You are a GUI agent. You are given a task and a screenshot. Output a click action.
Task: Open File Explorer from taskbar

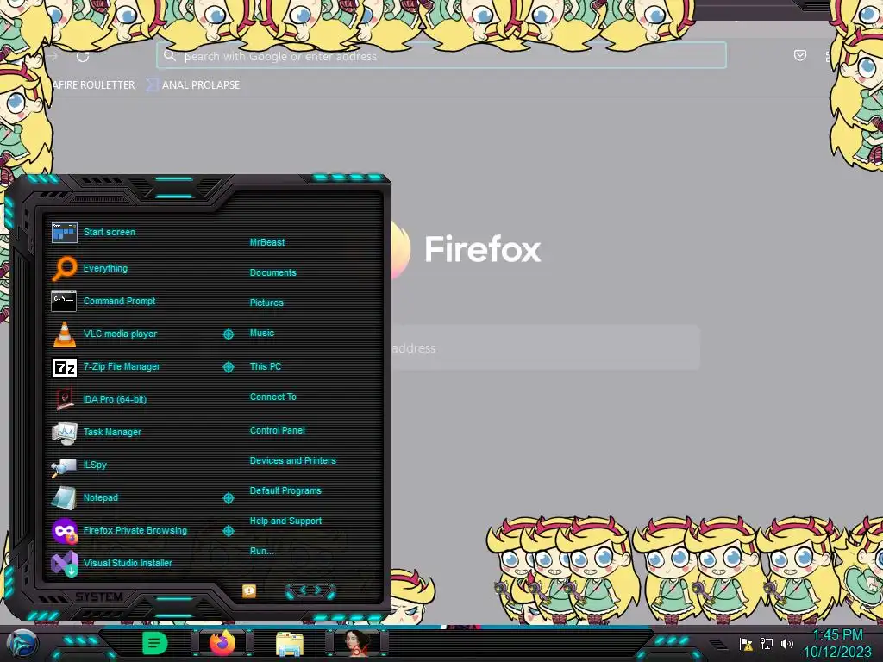[290, 644]
